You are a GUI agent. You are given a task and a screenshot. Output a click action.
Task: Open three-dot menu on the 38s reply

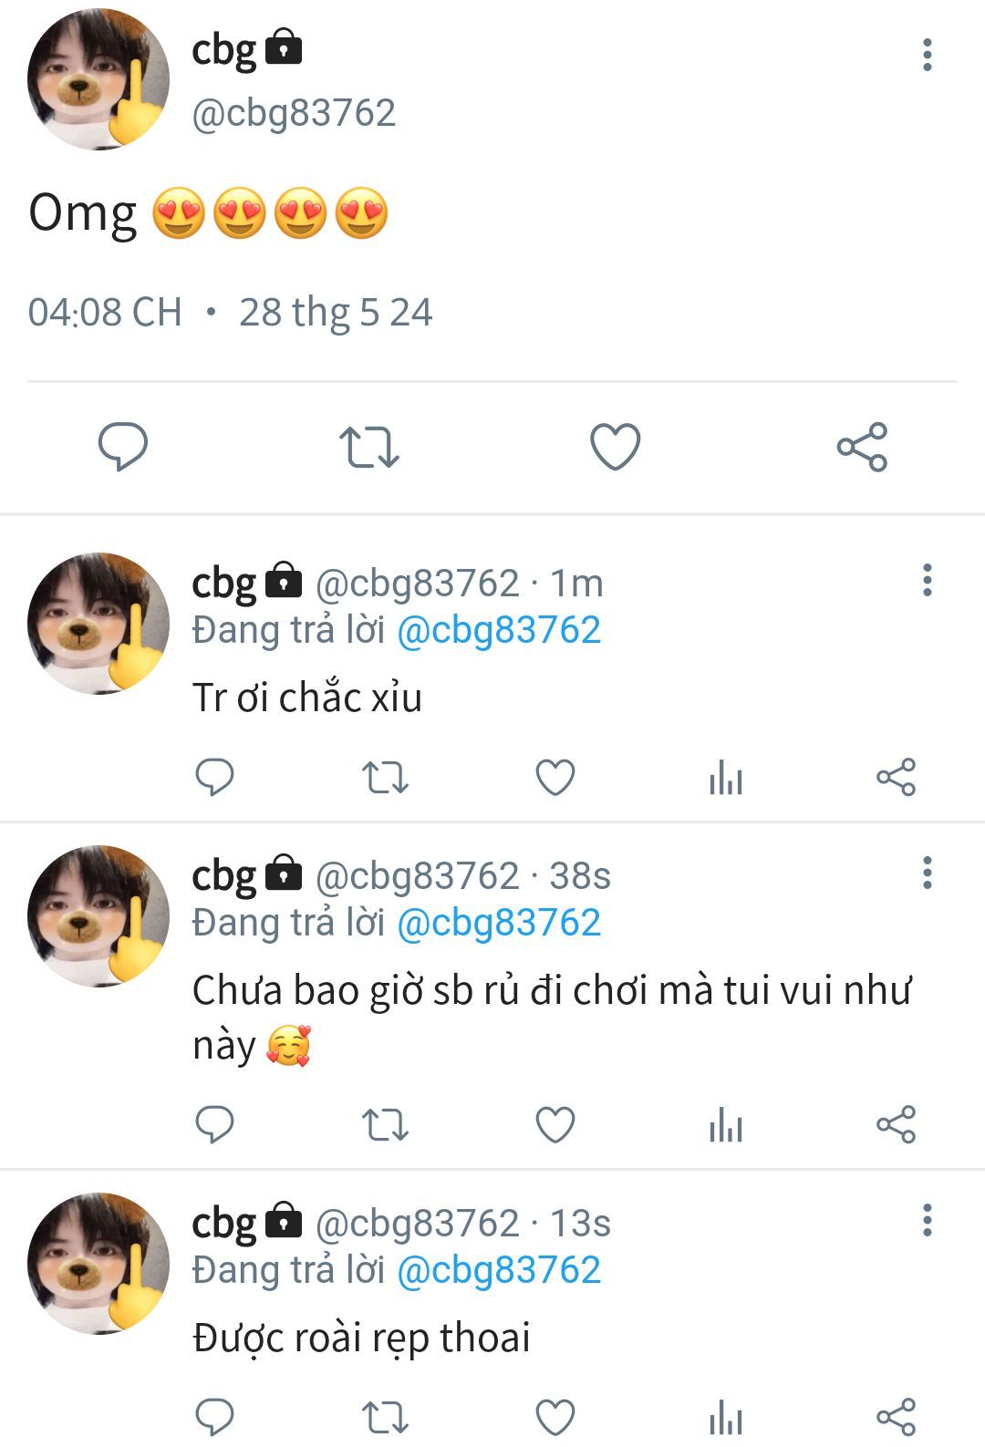(928, 873)
